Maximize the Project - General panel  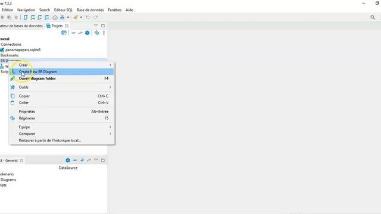click(103, 160)
